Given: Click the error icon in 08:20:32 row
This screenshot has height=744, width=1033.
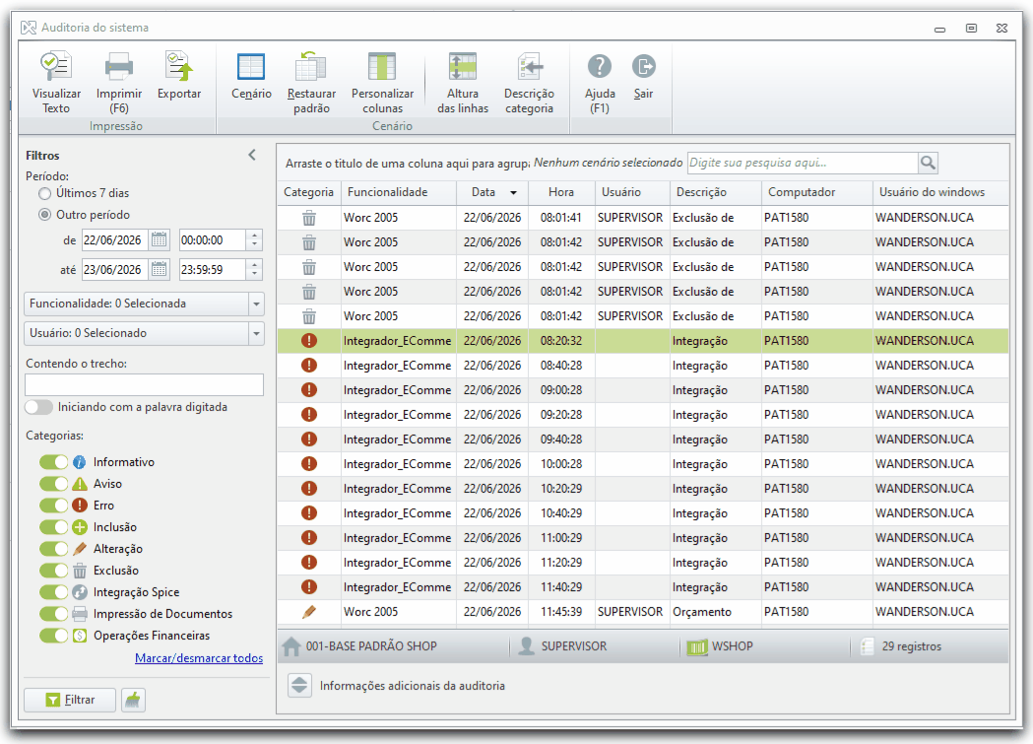Looking at the screenshot, I should (x=309, y=341).
